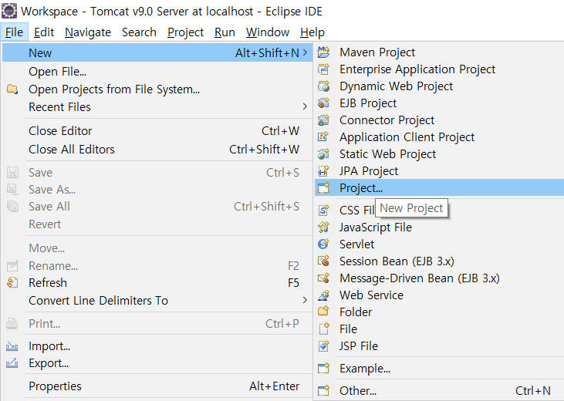This screenshot has height=401, width=564.
Task: Click the JavaScript File icon
Action: click(x=323, y=227)
